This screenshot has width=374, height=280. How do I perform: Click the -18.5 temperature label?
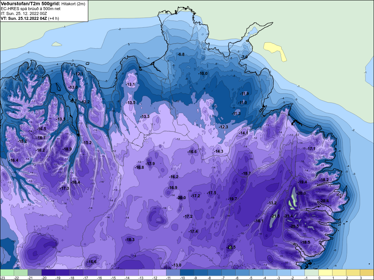tap(306, 242)
